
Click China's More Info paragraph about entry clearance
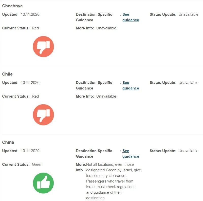[x=113, y=181]
